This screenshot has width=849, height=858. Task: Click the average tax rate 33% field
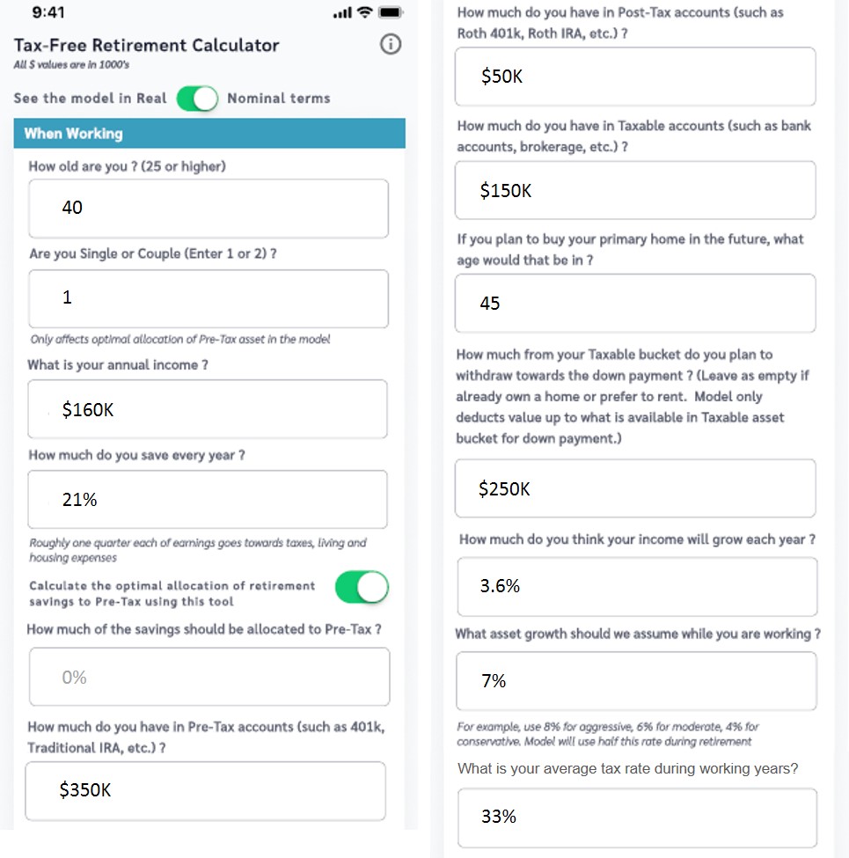pyautogui.click(x=637, y=818)
